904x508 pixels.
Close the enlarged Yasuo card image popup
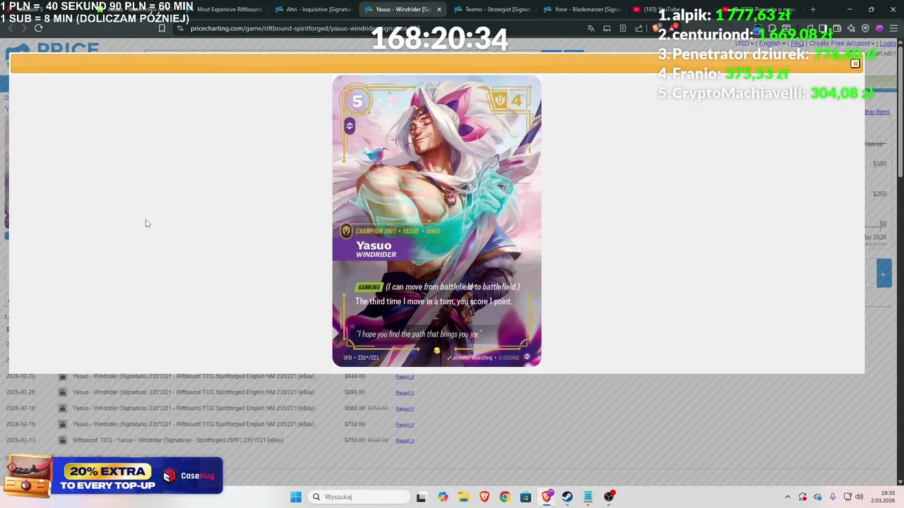point(855,64)
